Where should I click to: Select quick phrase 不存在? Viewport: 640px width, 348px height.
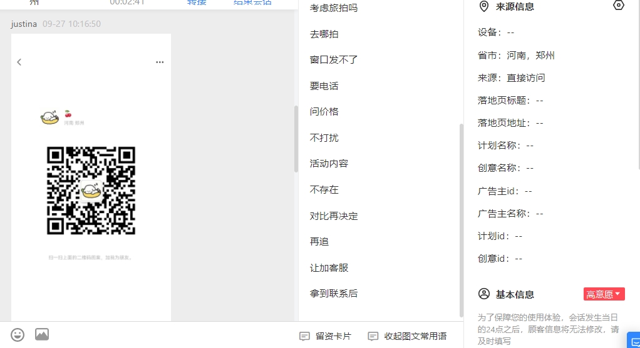(324, 190)
